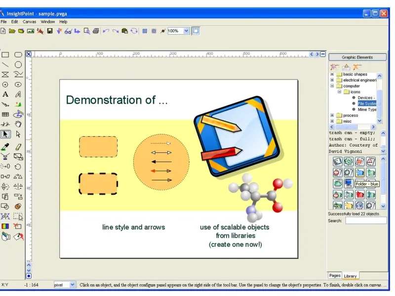The width and height of the screenshot is (395, 296).
Task: Select the rectangle drawing tool
Action: (x=5, y=55)
